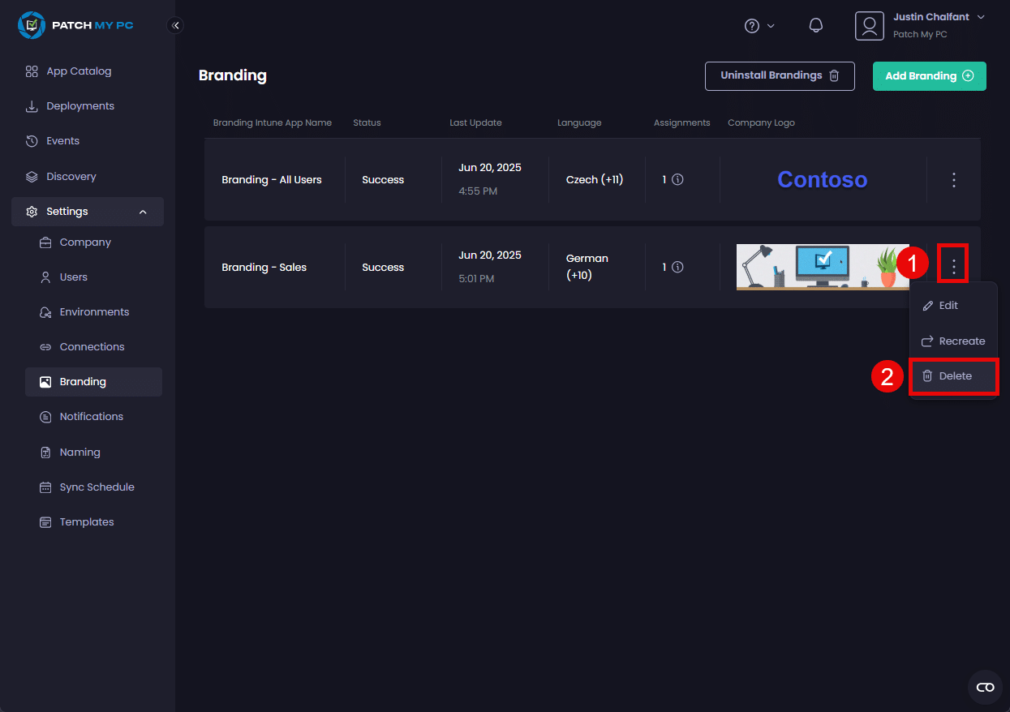Open the three-dot menu for Branding - All Users
Viewport: 1010px width, 712px height.
click(x=954, y=180)
